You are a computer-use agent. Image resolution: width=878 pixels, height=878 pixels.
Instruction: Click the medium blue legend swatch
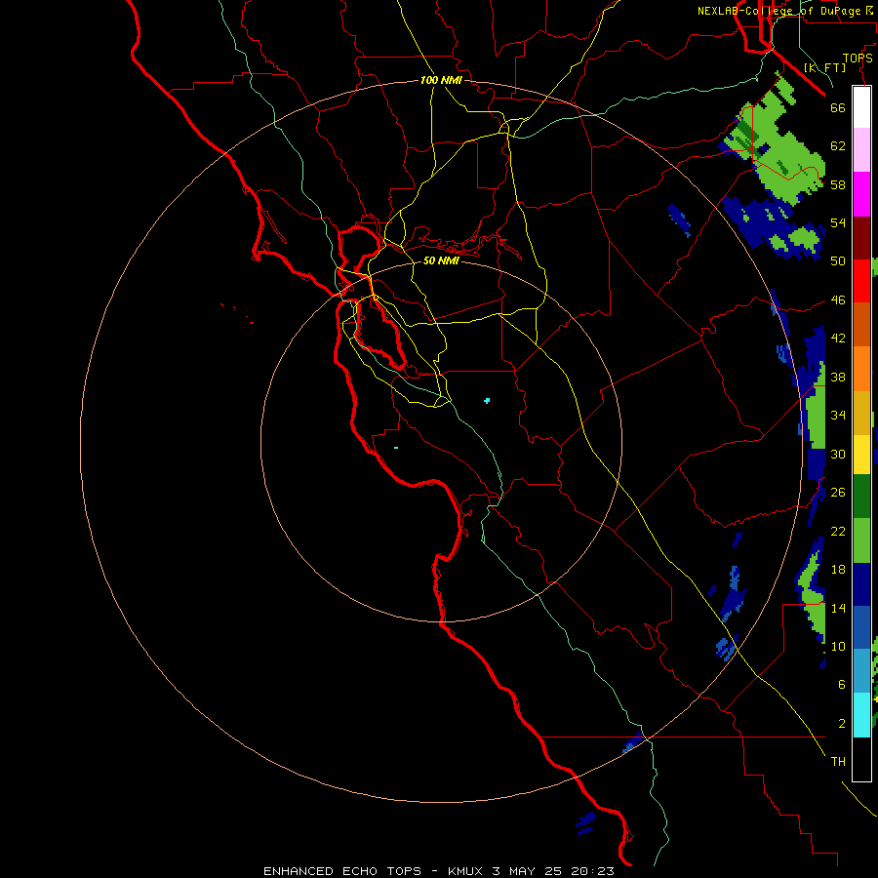click(x=861, y=627)
